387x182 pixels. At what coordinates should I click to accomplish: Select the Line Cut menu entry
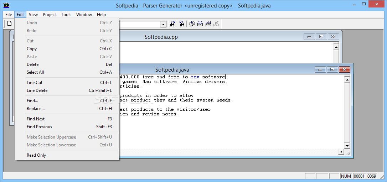point(67,83)
